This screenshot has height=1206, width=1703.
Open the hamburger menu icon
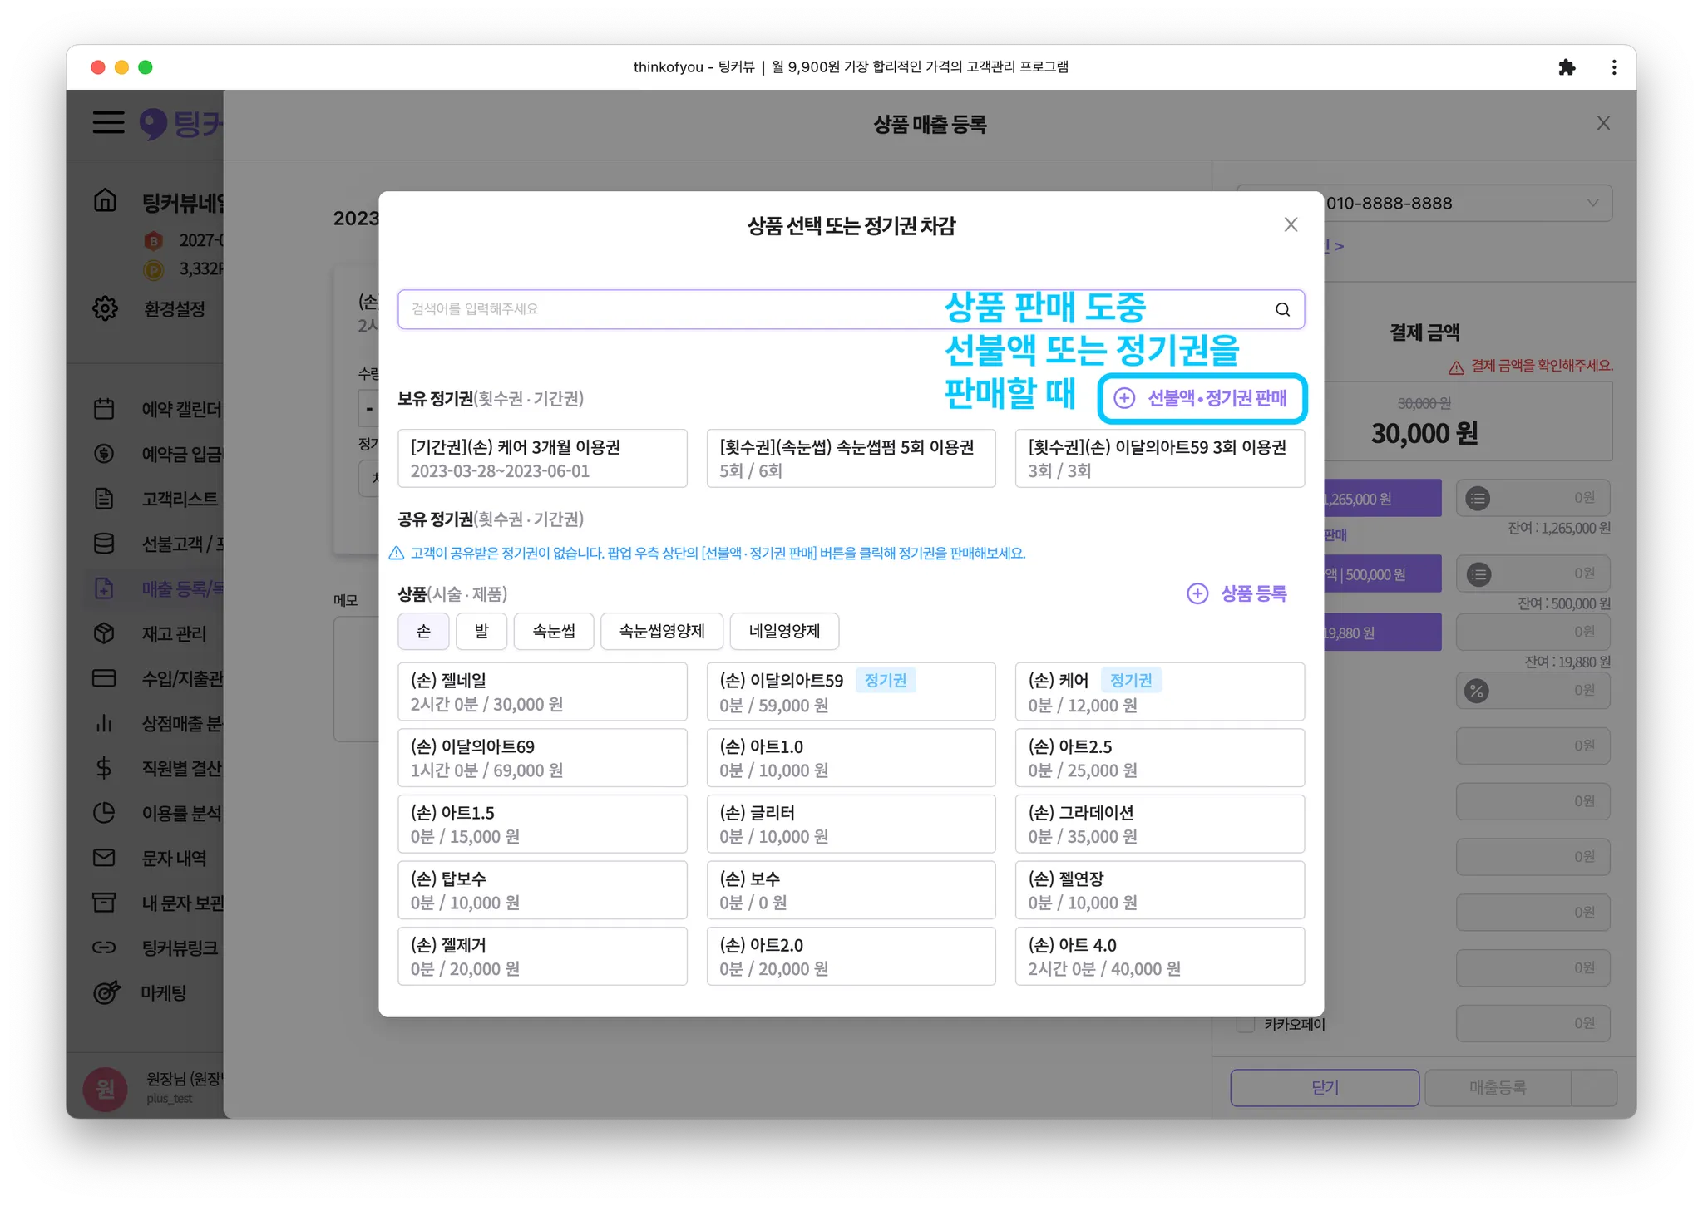108,123
